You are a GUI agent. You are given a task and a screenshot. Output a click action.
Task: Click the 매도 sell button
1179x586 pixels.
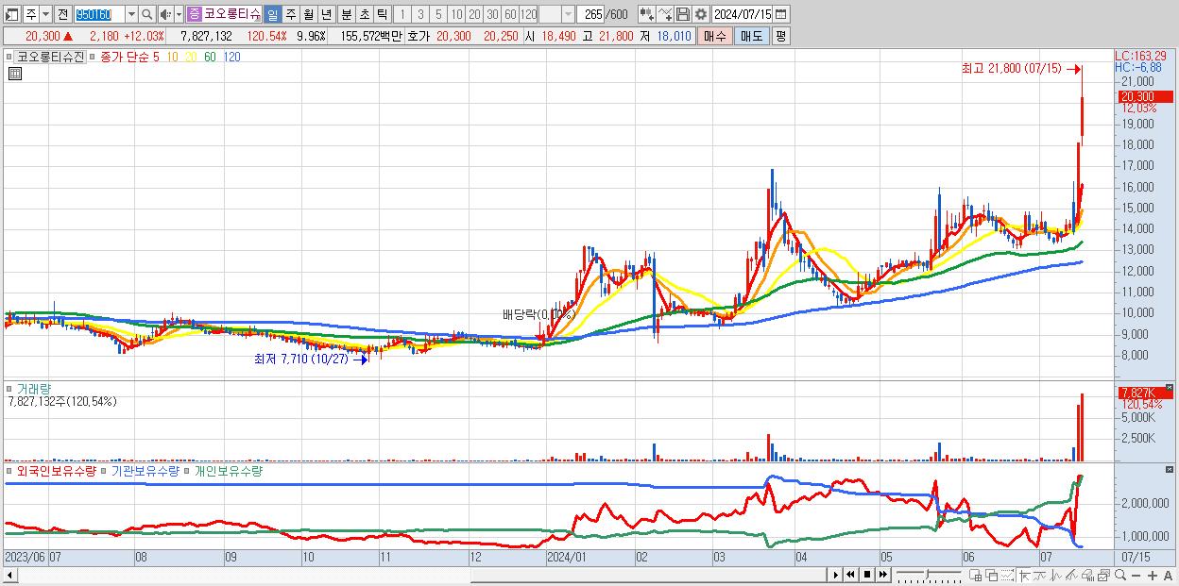pyautogui.click(x=752, y=36)
